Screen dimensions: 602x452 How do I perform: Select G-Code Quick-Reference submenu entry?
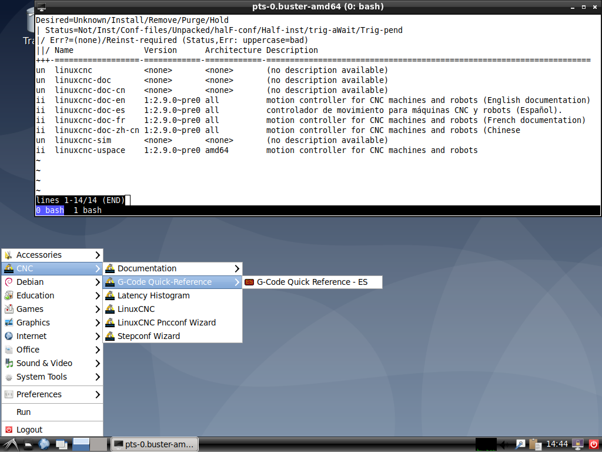(173, 282)
